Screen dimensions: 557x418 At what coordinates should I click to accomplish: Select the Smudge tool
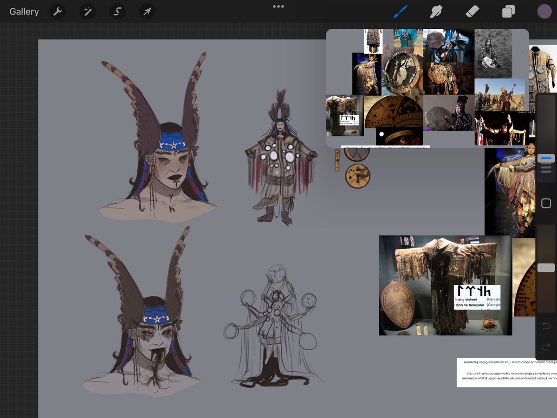tap(436, 11)
